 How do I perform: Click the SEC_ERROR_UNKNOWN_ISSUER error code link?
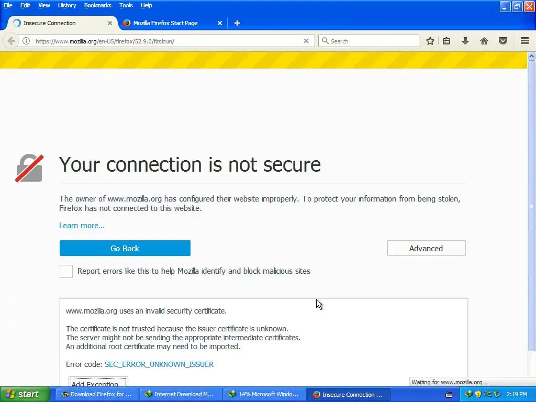coord(159,364)
